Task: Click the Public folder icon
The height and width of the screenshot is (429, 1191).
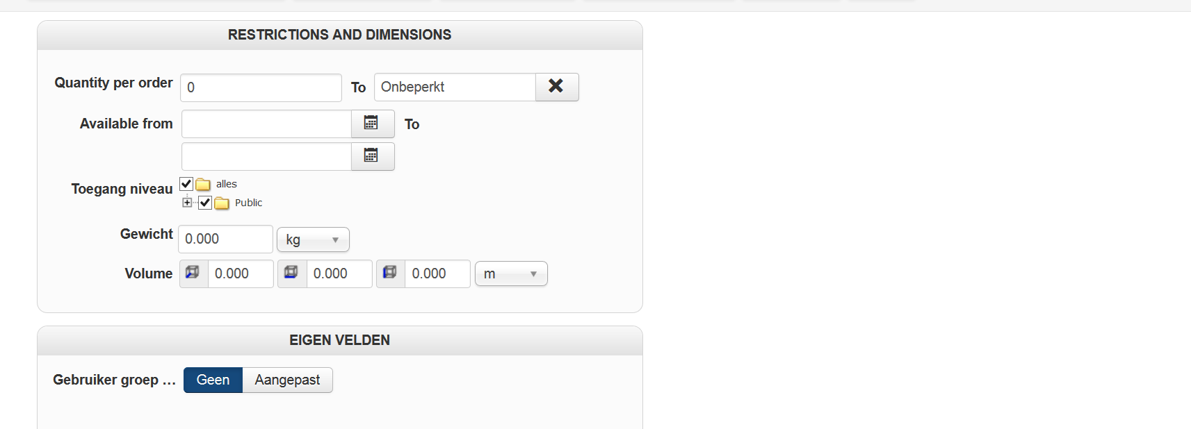Action: pos(222,203)
